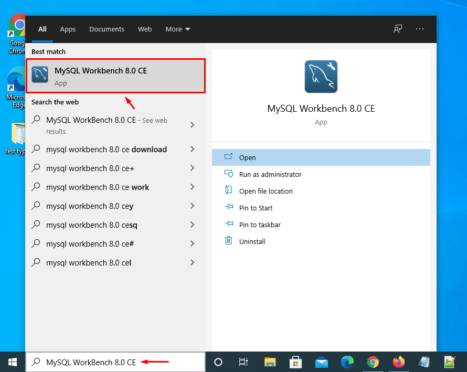467x372 pixels.
Task: Open Mail app from the taskbar
Action: (321, 363)
